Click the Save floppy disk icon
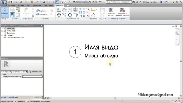Screen dimensions: 183x103 click(x=12, y=2)
